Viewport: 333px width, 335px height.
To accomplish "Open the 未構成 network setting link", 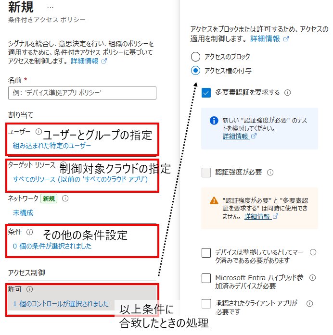I will pyautogui.click(x=23, y=213).
